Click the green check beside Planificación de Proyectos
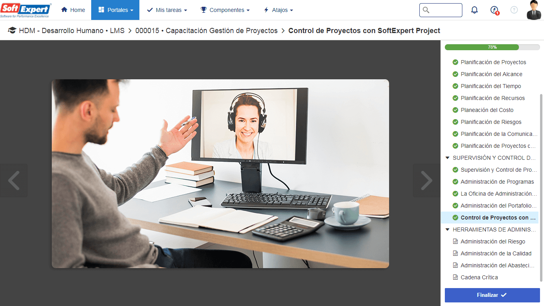The width and height of the screenshot is (544, 306). pyautogui.click(x=456, y=62)
